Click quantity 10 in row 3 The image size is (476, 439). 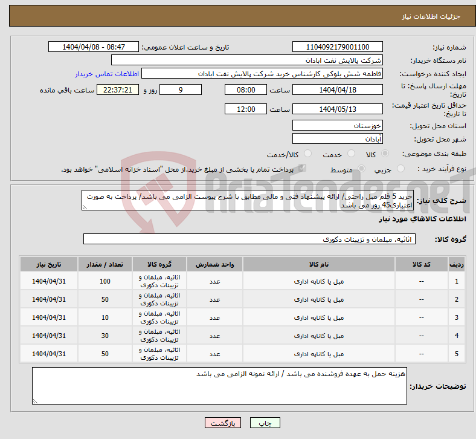click(105, 317)
